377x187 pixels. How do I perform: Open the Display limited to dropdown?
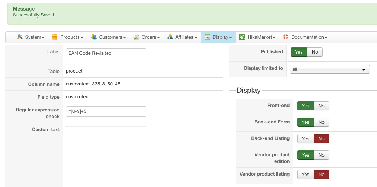pyautogui.click(x=329, y=69)
